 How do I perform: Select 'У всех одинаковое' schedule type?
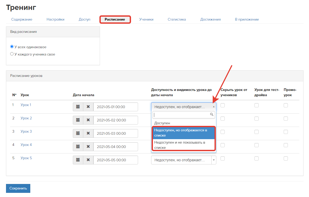[12, 47]
